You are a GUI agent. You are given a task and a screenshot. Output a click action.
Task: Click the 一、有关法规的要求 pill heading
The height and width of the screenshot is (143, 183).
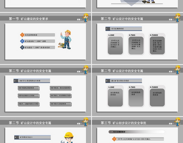click(x=137, y=132)
